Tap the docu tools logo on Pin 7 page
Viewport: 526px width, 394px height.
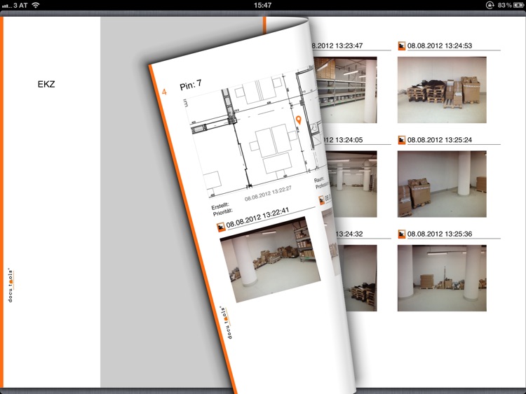coord(226,323)
